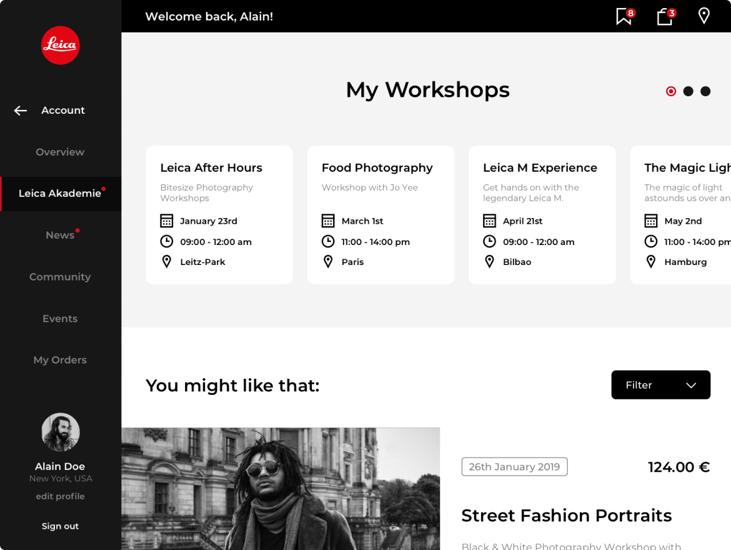Open the Leica M Experience card title

coord(540,168)
